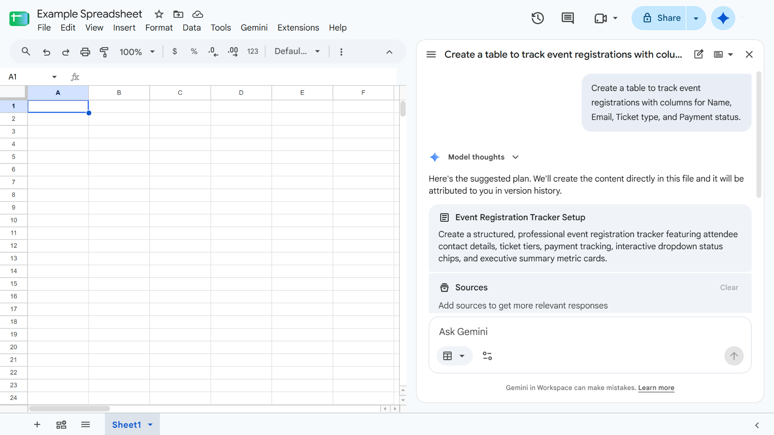774x435 pixels.
Task: Open Gemini panel hamburger menu
Action: (x=431, y=54)
